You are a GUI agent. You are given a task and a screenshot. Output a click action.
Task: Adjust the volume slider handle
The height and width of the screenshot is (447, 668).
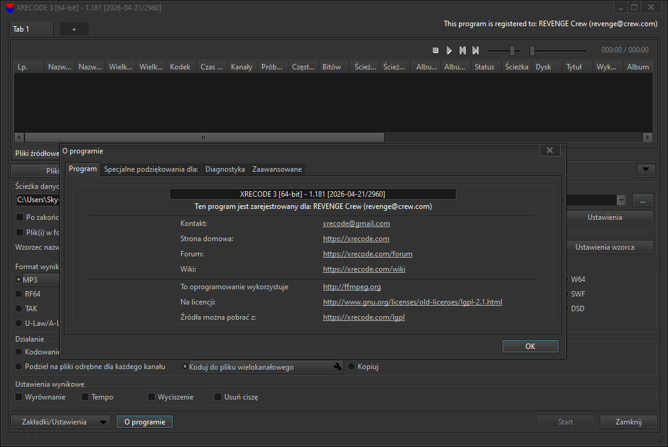coord(513,51)
